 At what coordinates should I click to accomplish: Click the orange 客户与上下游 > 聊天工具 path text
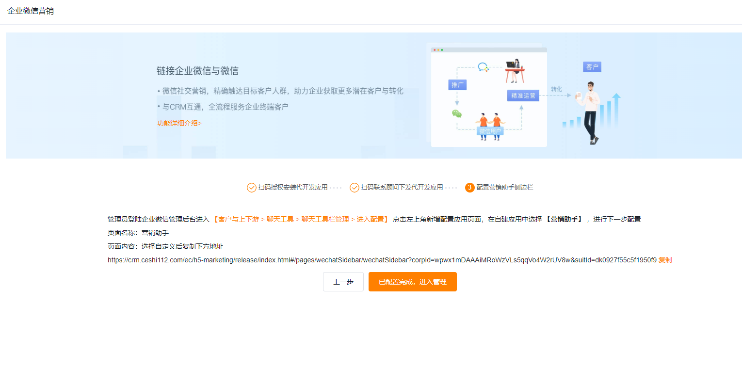click(x=301, y=219)
